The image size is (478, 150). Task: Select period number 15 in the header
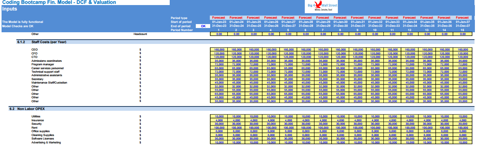pos(462,30)
